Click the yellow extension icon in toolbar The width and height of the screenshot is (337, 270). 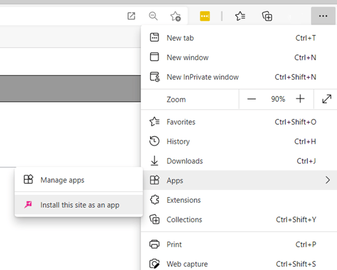(x=205, y=16)
